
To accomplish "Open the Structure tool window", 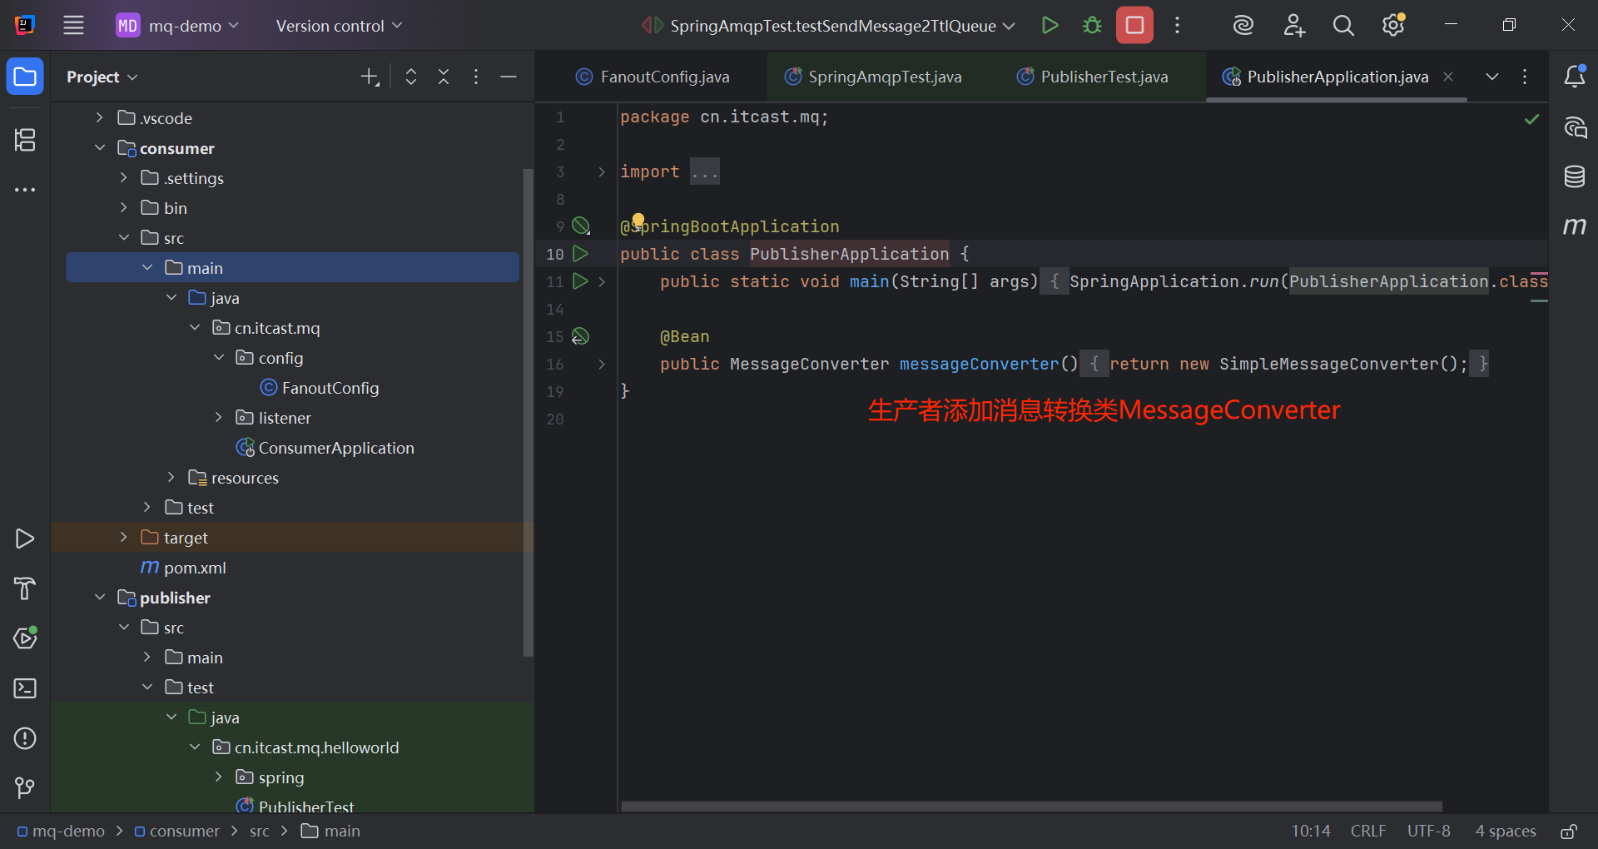I will [25, 140].
